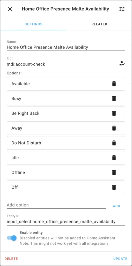Remove the Away option
This screenshot has width=132, height=266.
pyautogui.click(x=114, y=128)
